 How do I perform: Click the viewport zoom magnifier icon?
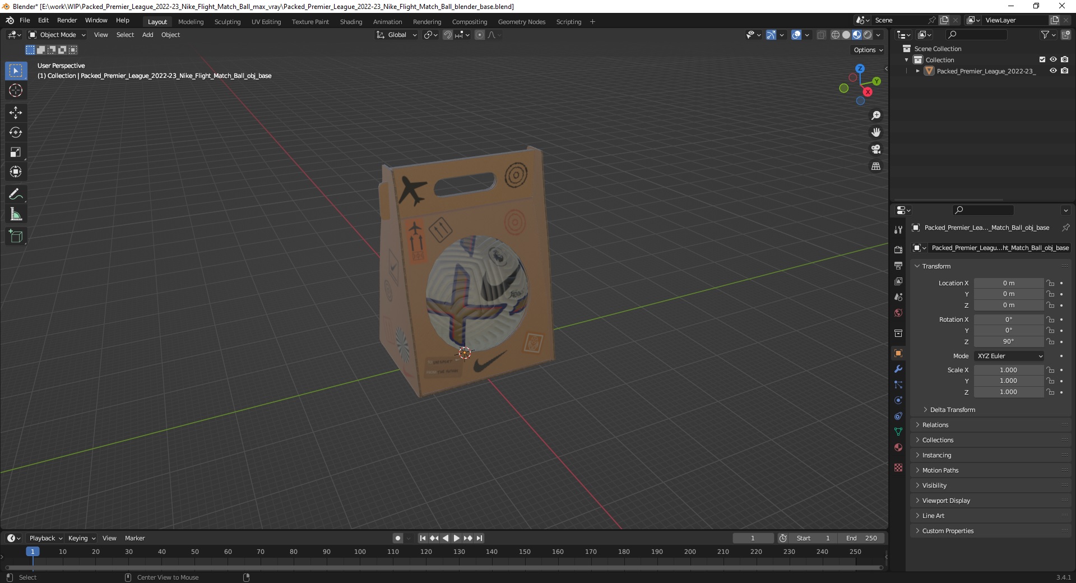point(875,115)
